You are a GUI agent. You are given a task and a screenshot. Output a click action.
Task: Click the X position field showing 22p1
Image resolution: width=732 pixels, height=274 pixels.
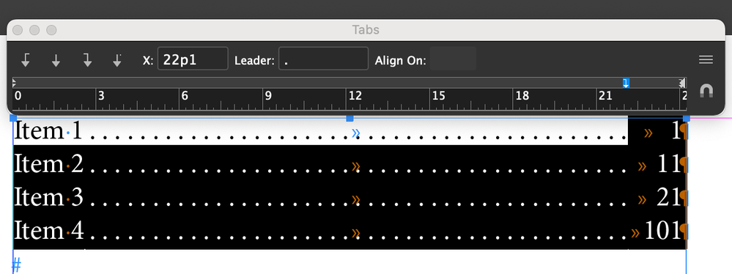[193, 59]
